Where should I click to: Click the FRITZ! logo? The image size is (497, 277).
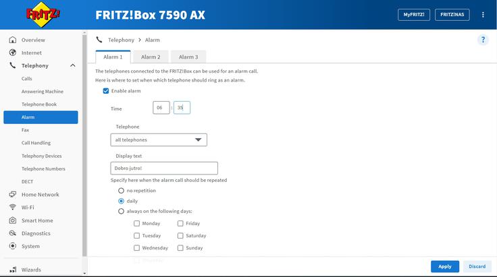(43, 15)
